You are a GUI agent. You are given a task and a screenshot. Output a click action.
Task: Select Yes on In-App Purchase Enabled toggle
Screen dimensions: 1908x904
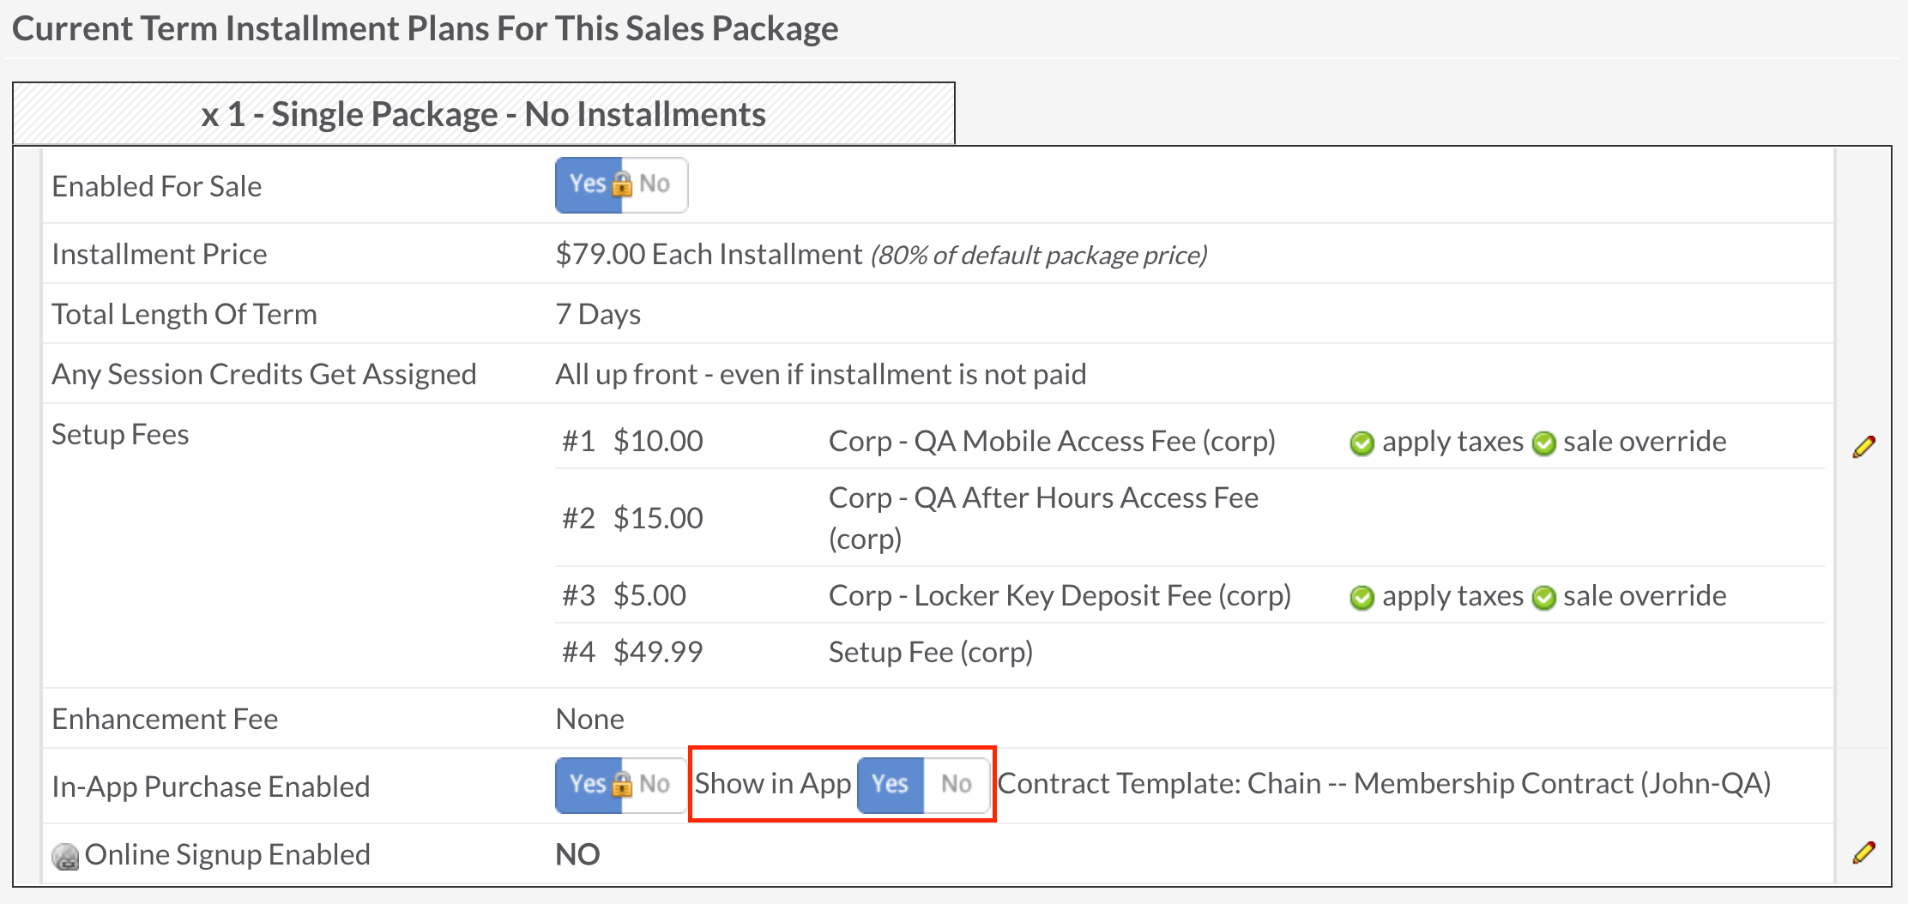pyautogui.click(x=587, y=784)
